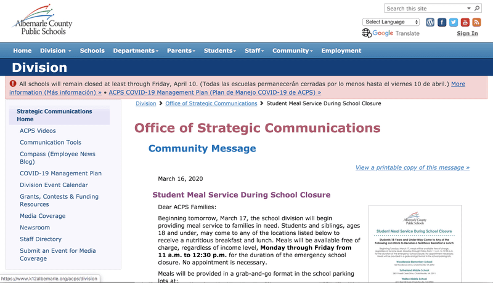This screenshot has height=283, width=493.
Task: Expand the Students nav menu
Action: point(220,50)
